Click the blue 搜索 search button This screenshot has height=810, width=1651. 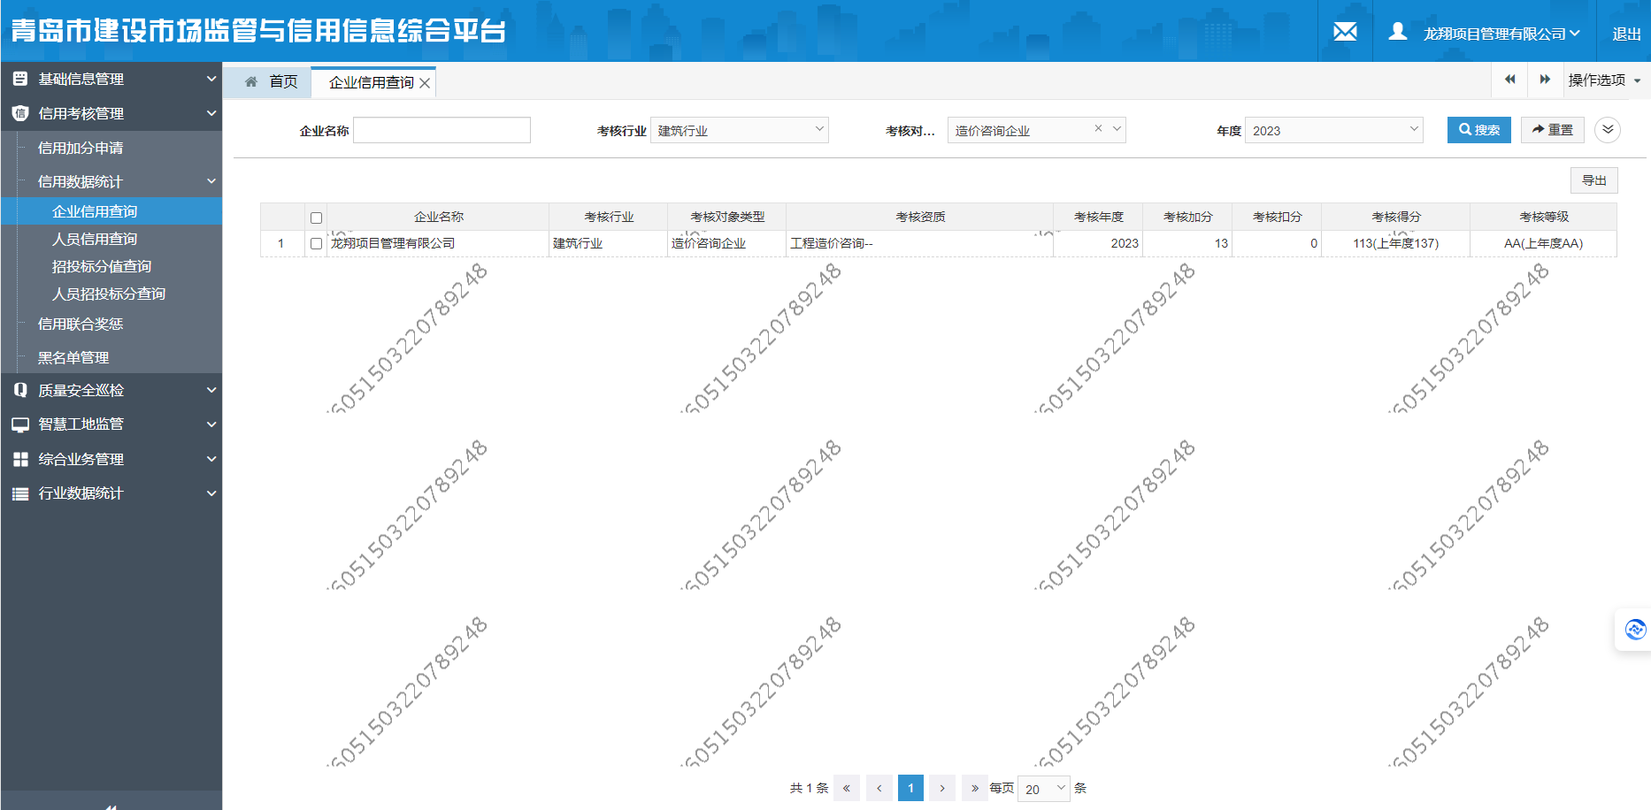(1478, 129)
